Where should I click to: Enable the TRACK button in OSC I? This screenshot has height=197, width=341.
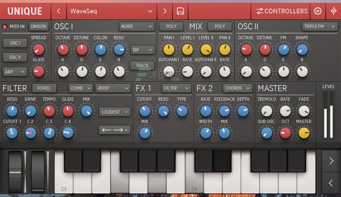(x=142, y=66)
